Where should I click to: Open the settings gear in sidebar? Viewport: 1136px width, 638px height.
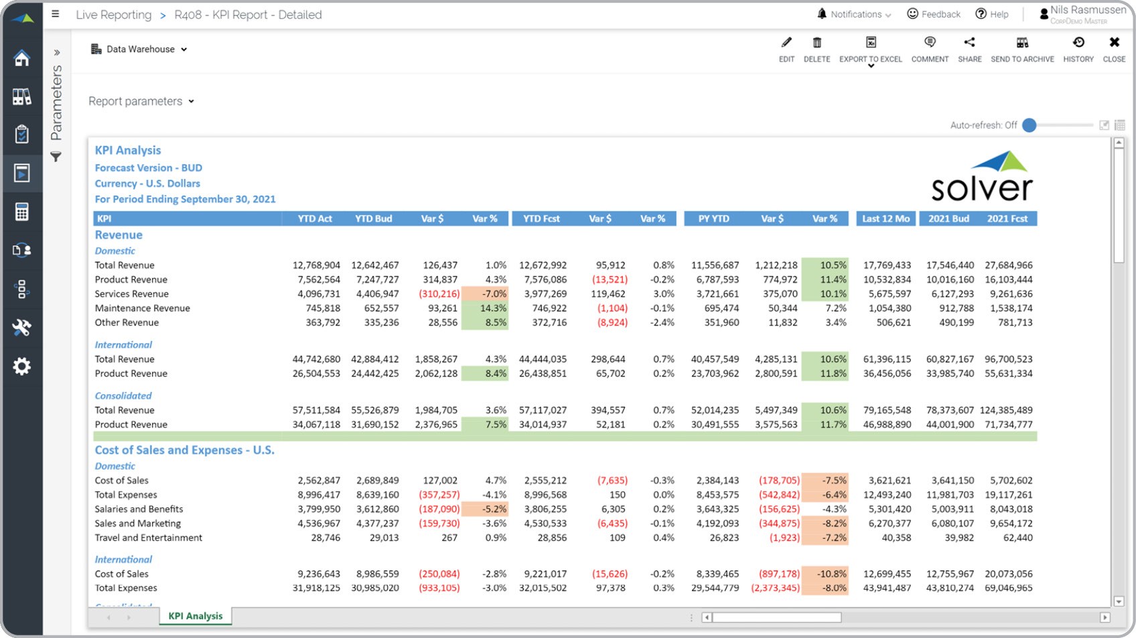22,367
